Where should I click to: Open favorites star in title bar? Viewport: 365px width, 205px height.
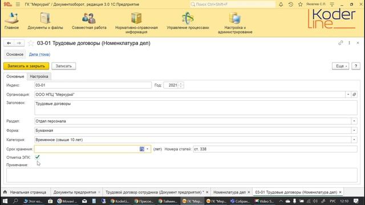point(301,4)
